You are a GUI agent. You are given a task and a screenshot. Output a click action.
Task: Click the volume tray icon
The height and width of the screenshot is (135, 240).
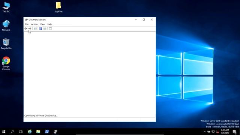coord(217,132)
